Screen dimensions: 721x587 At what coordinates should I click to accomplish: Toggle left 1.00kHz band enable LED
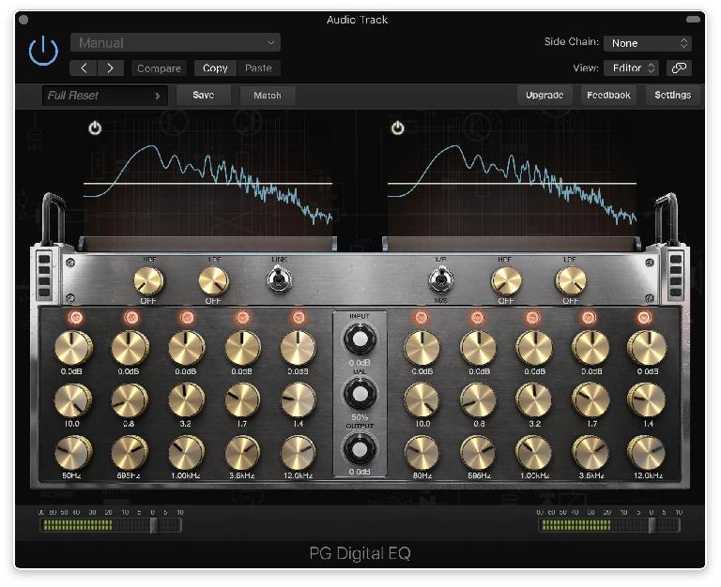[x=187, y=317]
